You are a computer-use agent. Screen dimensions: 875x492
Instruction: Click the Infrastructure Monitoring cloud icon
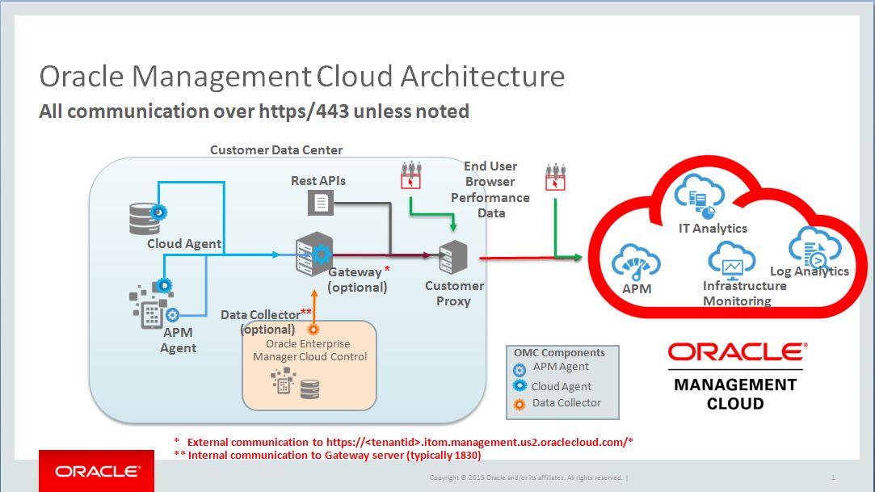(731, 261)
